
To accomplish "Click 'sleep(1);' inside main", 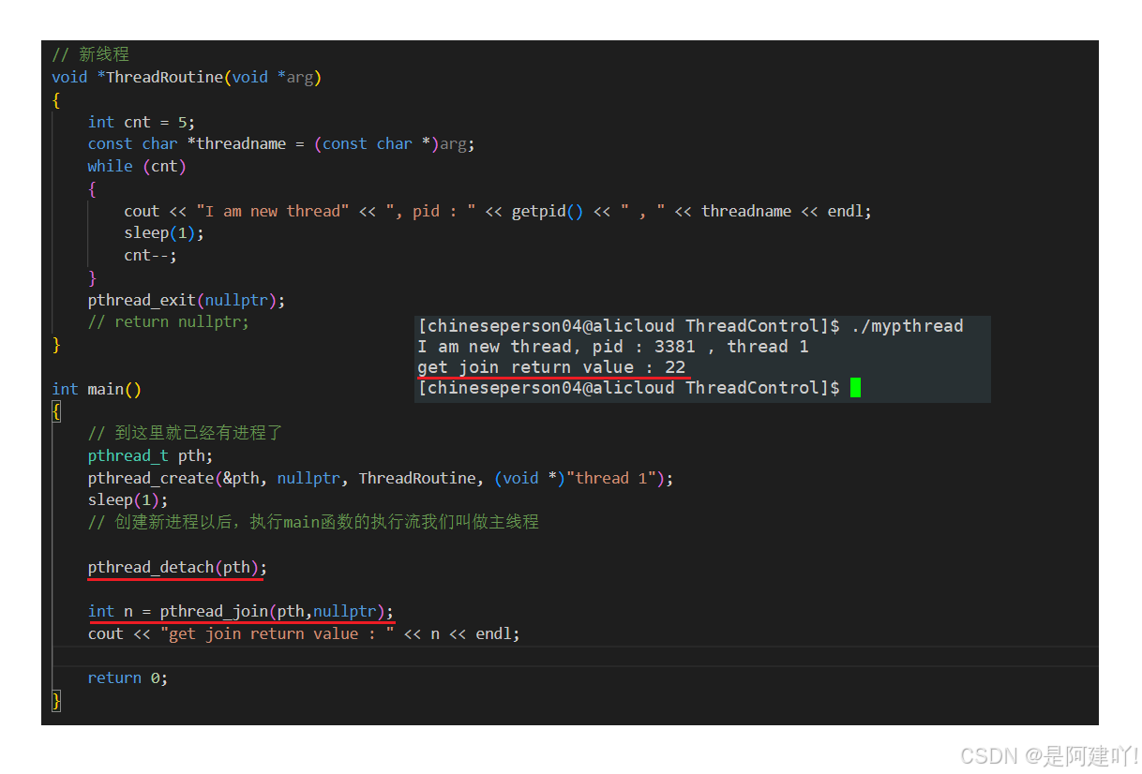I will pyautogui.click(x=128, y=500).
